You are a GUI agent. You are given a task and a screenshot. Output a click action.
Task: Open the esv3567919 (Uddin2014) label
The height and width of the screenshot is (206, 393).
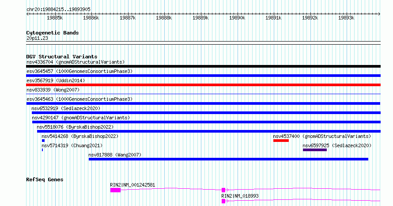tap(56, 80)
